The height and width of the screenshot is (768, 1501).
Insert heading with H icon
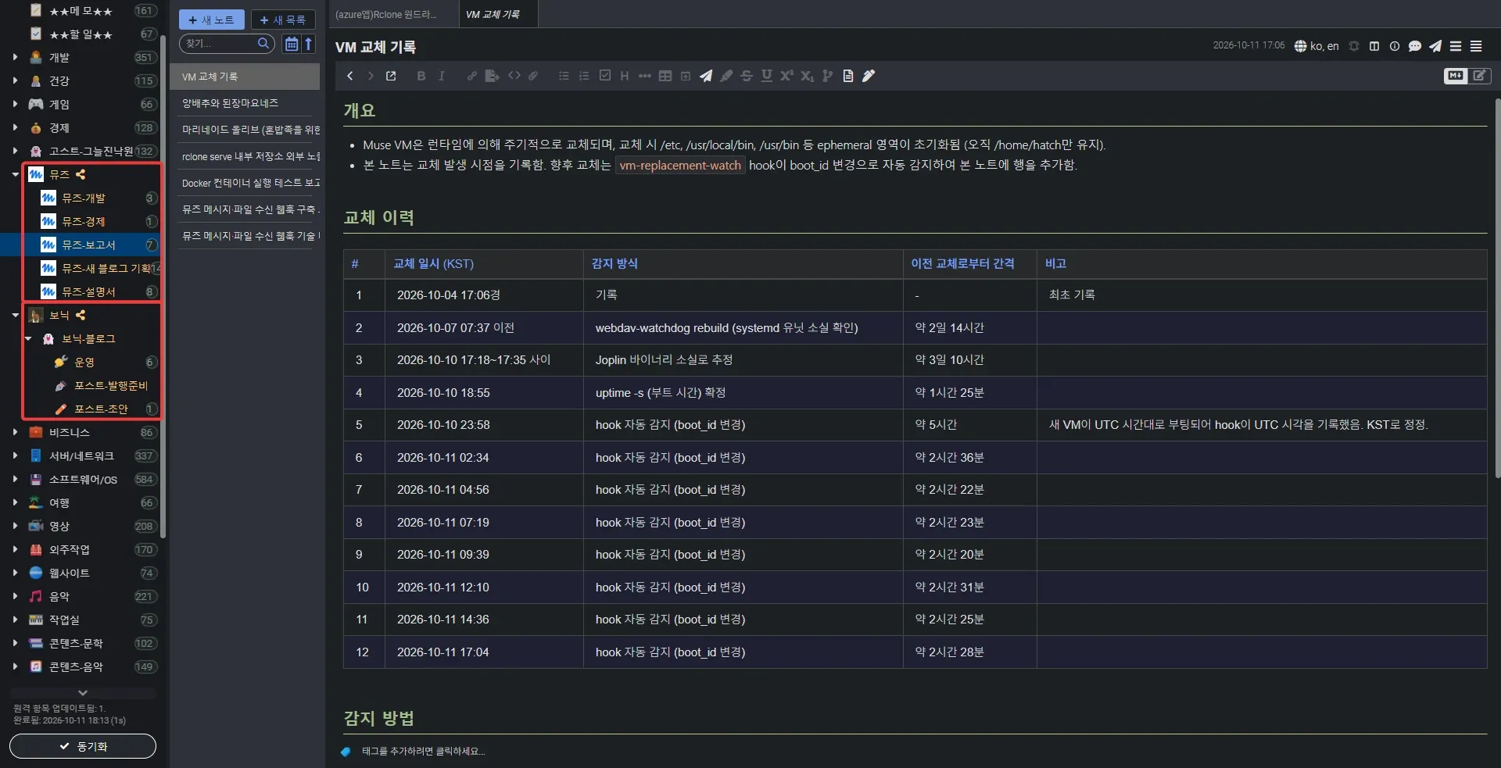coord(624,76)
